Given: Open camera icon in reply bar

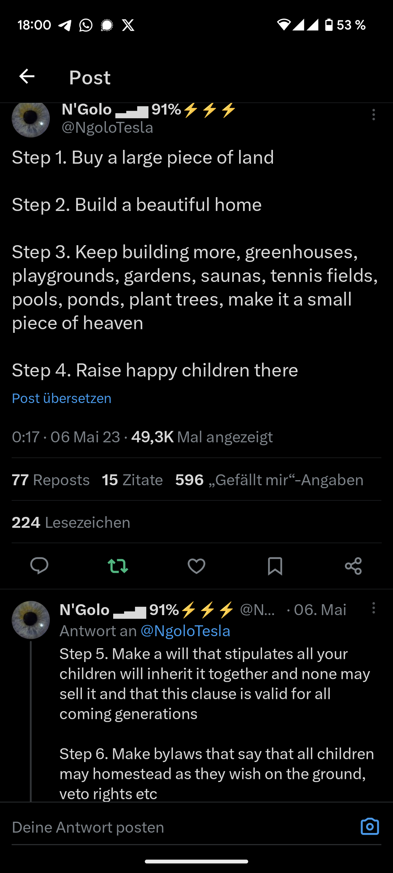Looking at the screenshot, I should [370, 827].
